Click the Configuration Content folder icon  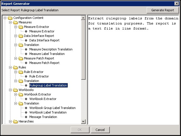pyautogui.click(x=10, y=18)
